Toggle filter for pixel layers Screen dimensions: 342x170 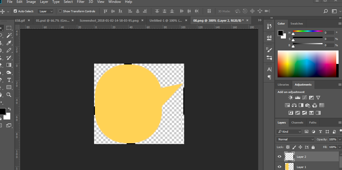[x=307, y=131]
